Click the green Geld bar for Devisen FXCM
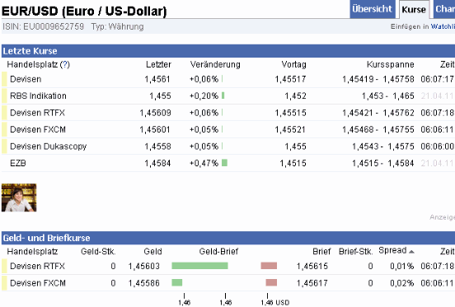This screenshot has width=455, height=307. tap(177, 282)
